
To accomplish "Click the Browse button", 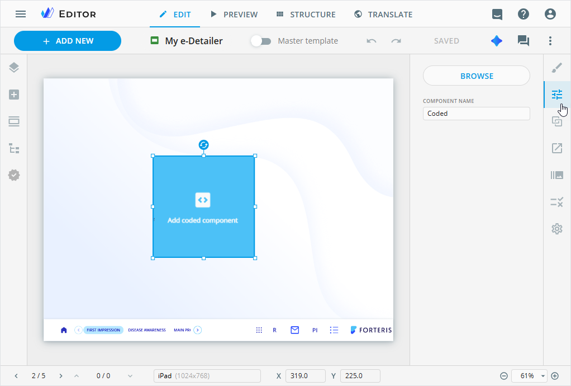I will click(x=476, y=76).
